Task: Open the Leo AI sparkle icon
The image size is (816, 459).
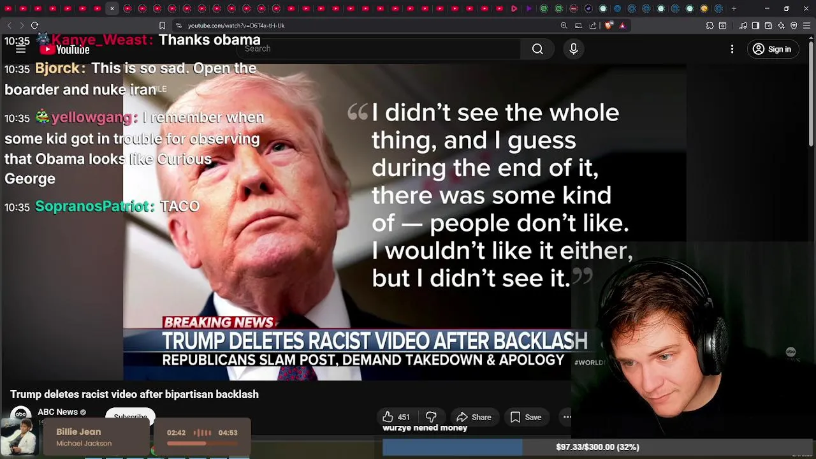Action: 781,25
